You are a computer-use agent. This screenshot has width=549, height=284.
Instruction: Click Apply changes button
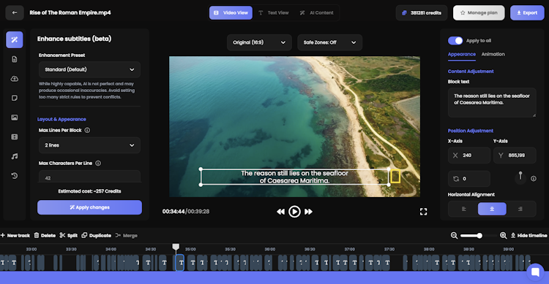(89, 207)
